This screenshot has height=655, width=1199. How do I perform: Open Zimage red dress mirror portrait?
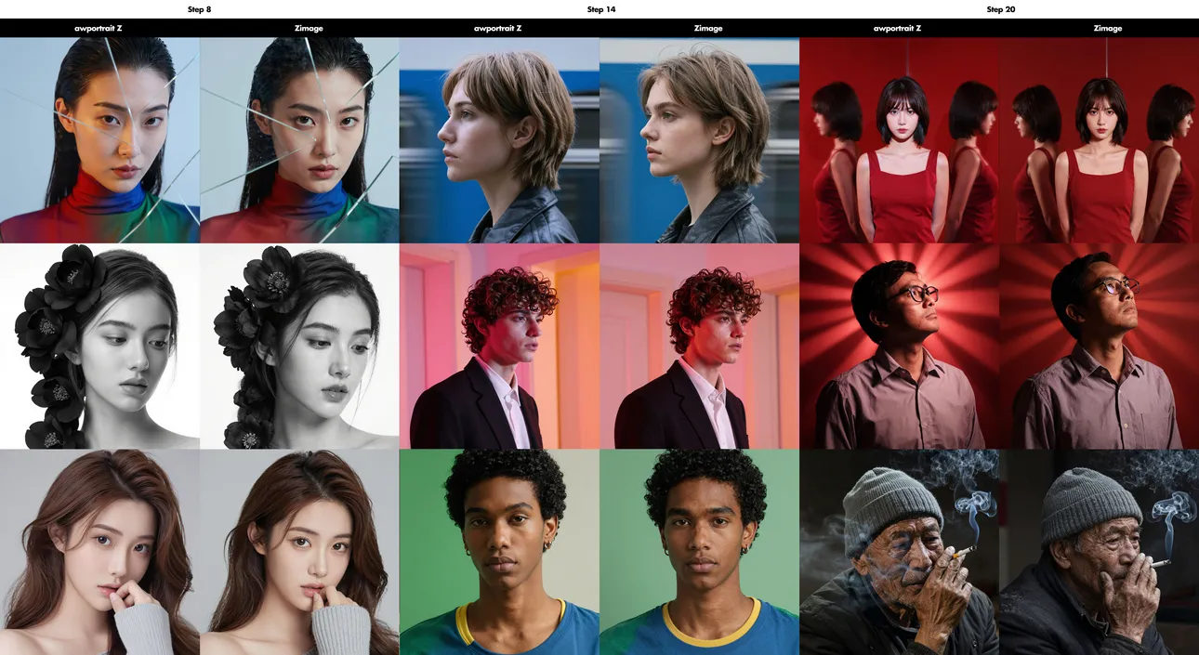[1100, 140]
